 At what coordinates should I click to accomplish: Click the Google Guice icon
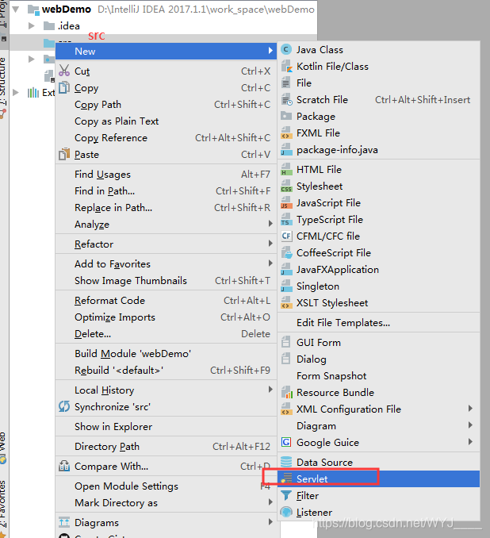tap(286, 442)
